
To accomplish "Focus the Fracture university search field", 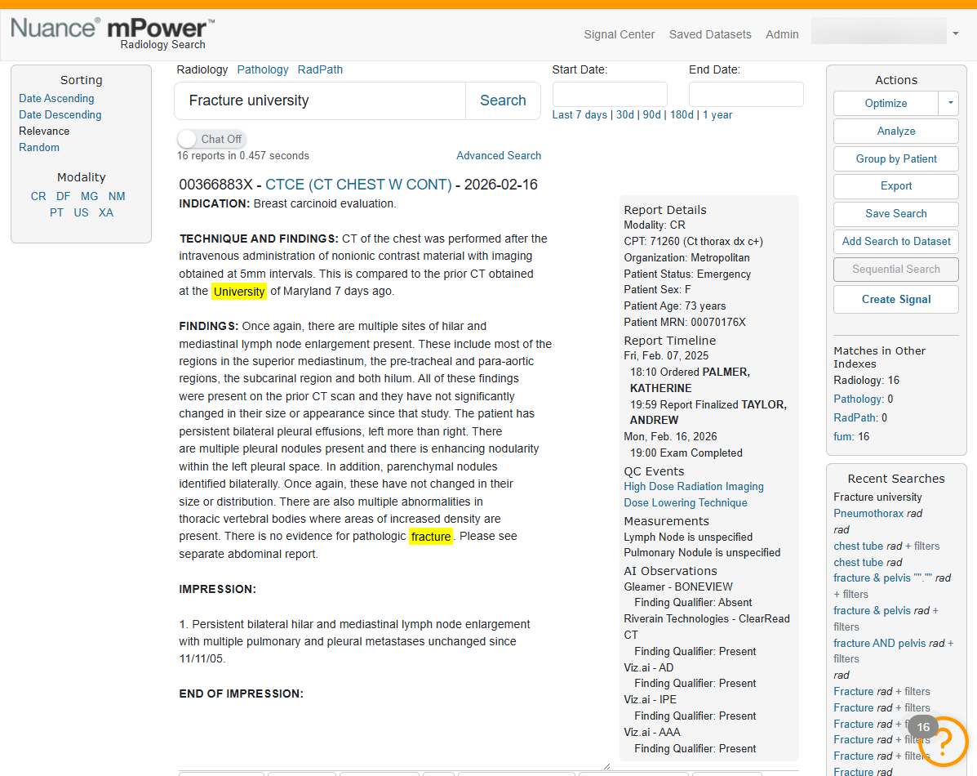I will point(320,100).
